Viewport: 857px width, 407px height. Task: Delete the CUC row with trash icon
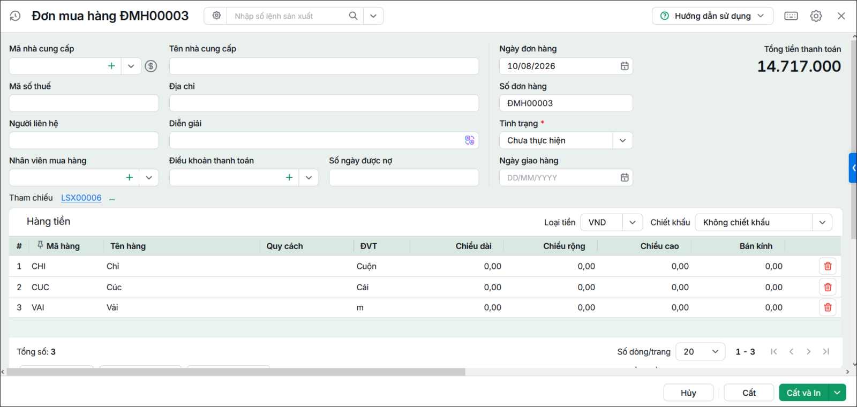click(x=828, y=287)
